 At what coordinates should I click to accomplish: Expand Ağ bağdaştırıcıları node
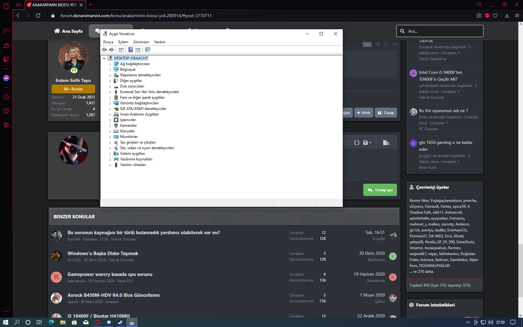pyautogui.click(x=110, y=64)
